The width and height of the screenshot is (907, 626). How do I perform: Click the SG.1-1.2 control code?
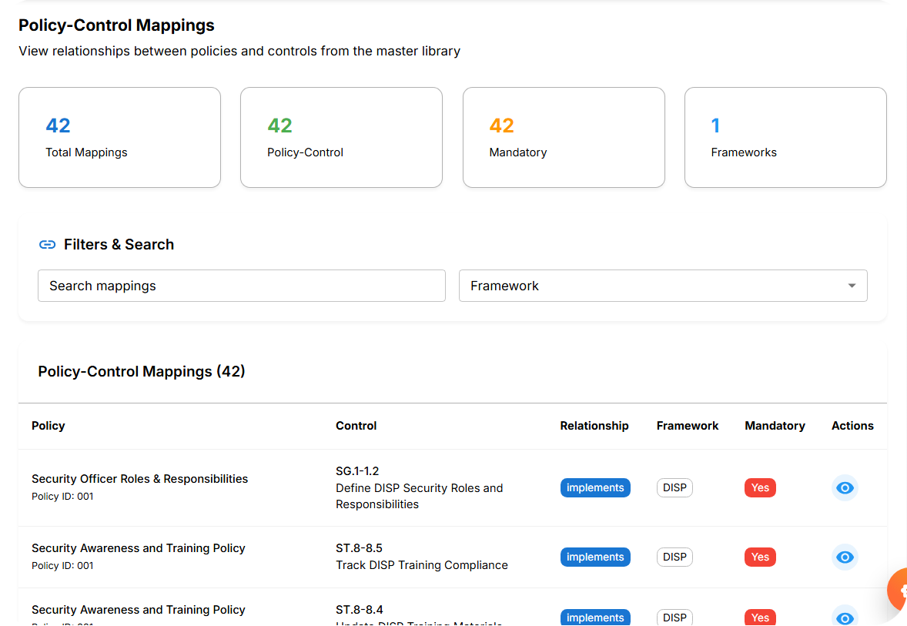pyautogui.click(x=357, y=471)
